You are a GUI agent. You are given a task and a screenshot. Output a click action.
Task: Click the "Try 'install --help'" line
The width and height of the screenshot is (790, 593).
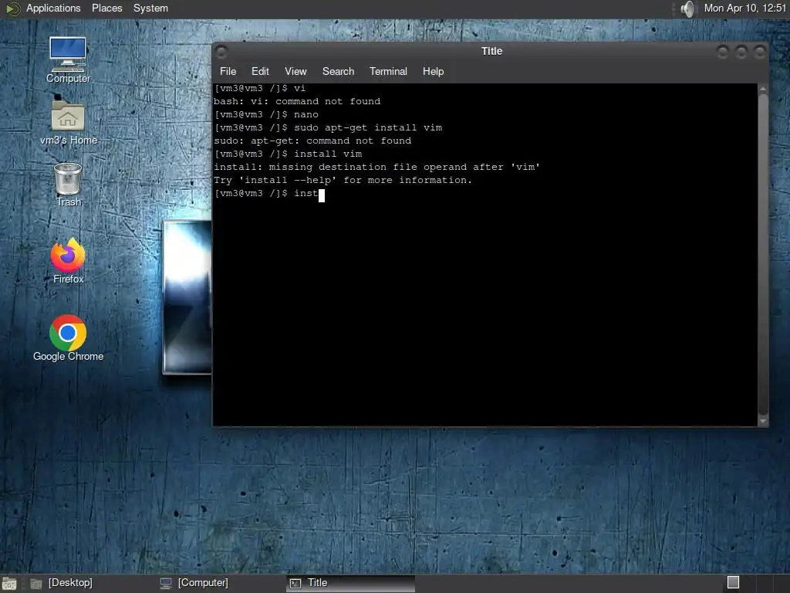click(x=343, y=180)
